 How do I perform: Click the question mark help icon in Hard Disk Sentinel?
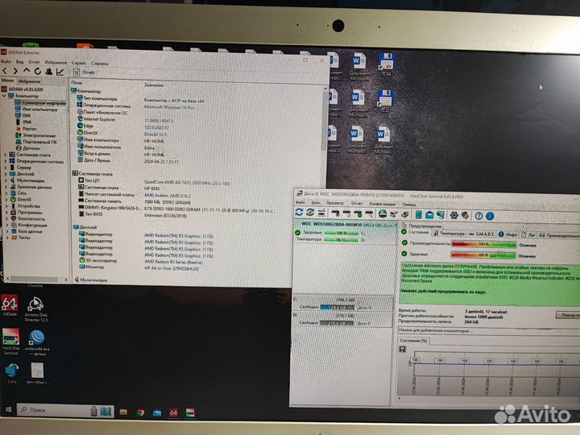[x=478, y=216]
